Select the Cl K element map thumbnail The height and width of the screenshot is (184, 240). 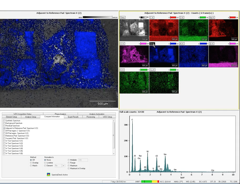(134, 56)
